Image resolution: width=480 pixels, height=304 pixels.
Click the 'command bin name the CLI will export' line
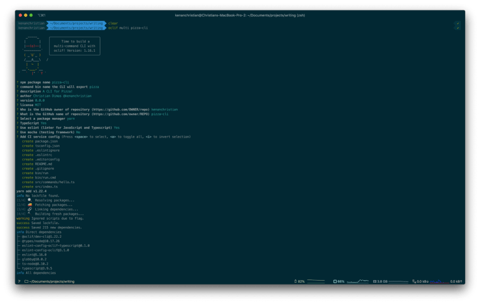(x=58, y=87)
